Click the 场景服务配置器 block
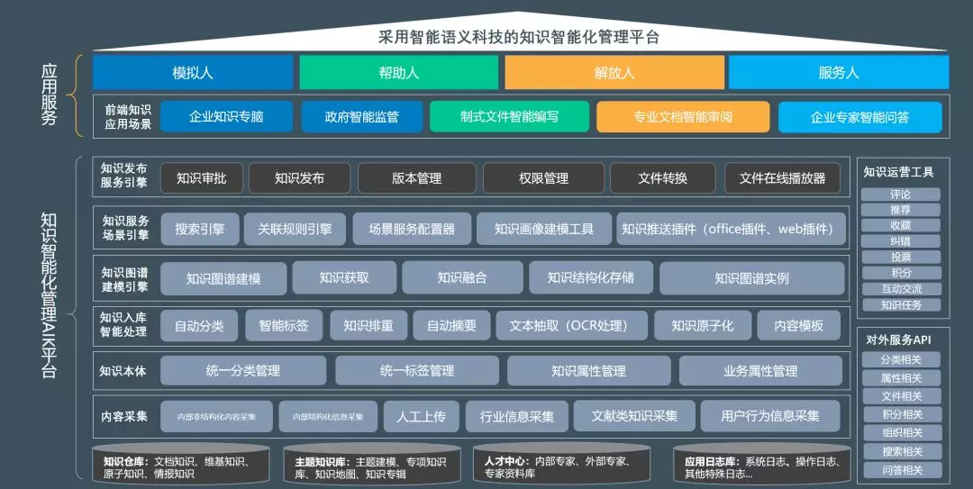 [x=412, y=229]
